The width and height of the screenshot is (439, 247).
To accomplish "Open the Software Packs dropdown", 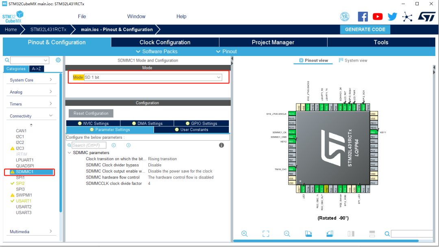I will click(x=157, y=52).
